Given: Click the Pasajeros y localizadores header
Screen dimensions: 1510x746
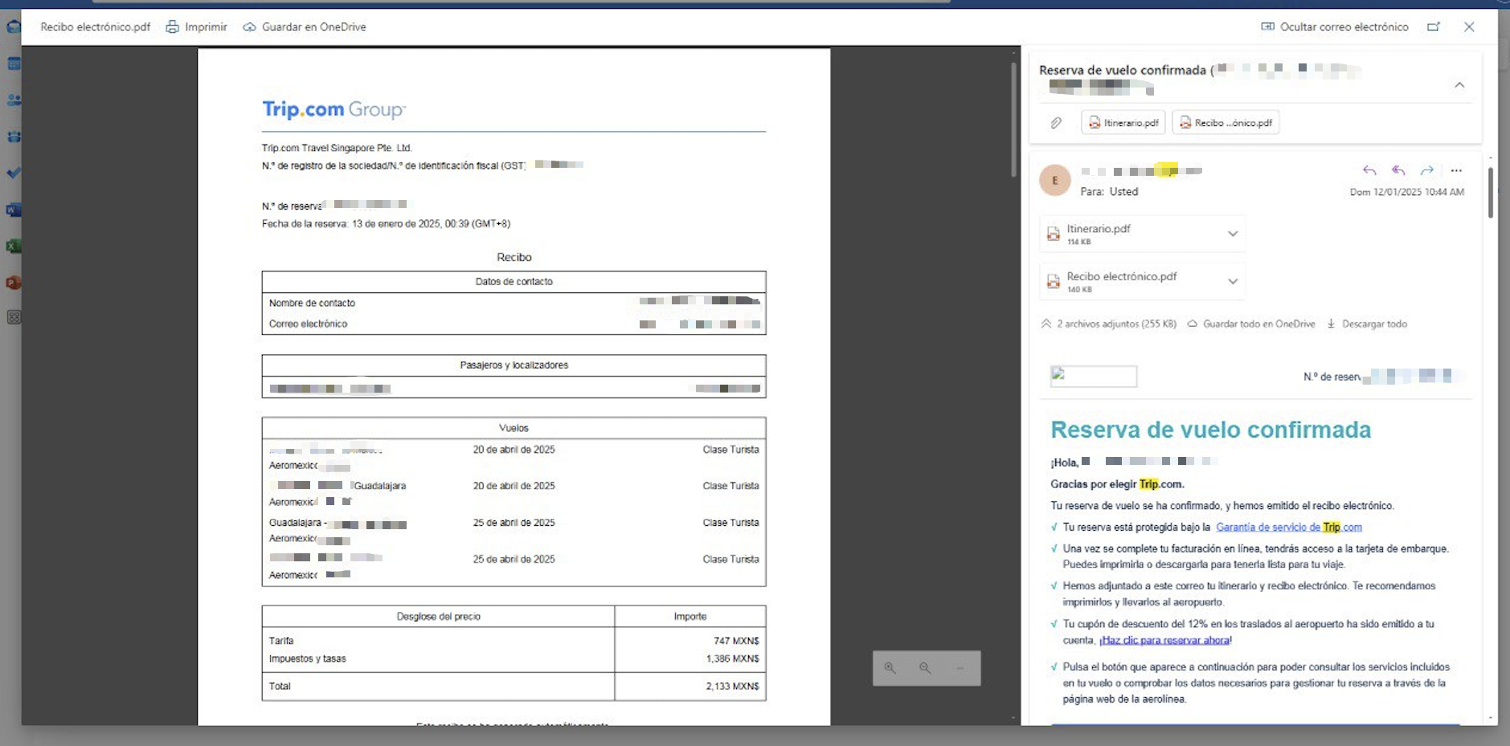Looking at the screenshot, I should (514, 365).
